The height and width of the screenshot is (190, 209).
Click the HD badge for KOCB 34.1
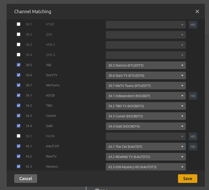[193, 96]
